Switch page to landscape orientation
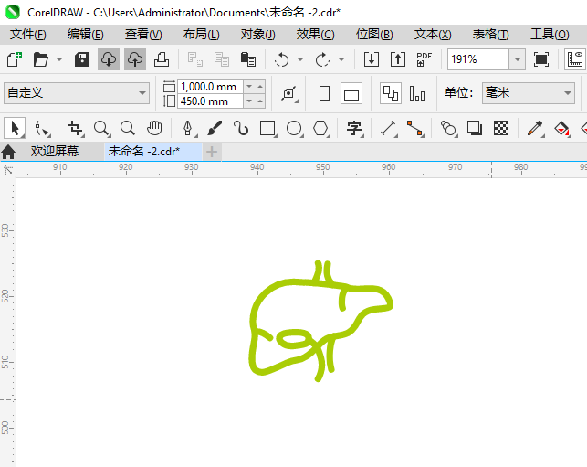The width and height of the screenshot is (587, 467). tap(351, 93)
